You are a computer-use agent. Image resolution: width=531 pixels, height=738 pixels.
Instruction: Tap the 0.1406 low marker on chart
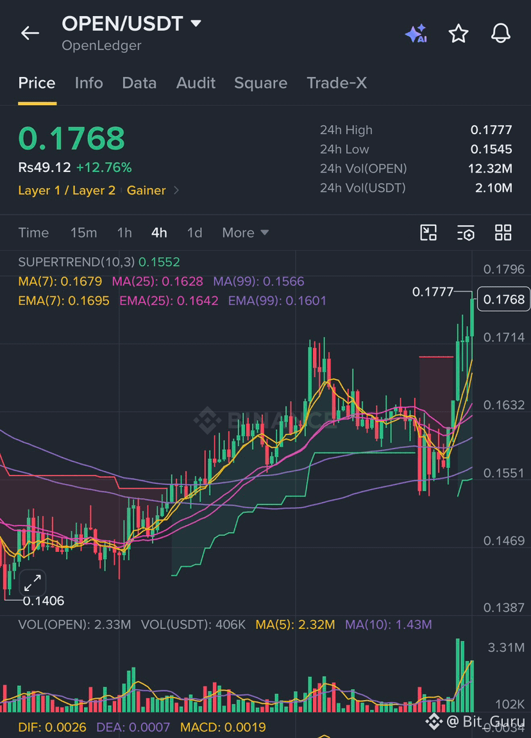tap(43, 601)
